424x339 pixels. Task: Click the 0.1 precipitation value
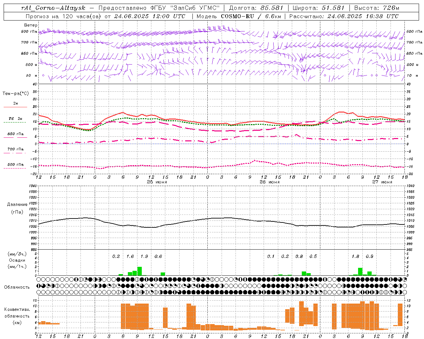(271, 256)
